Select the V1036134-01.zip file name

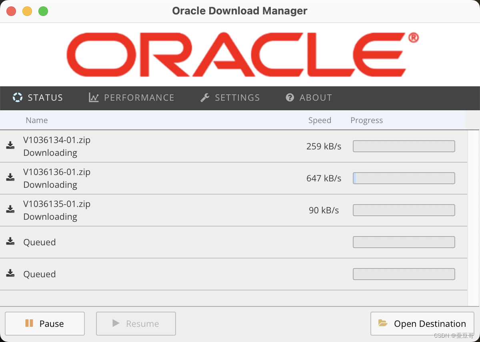57,140
